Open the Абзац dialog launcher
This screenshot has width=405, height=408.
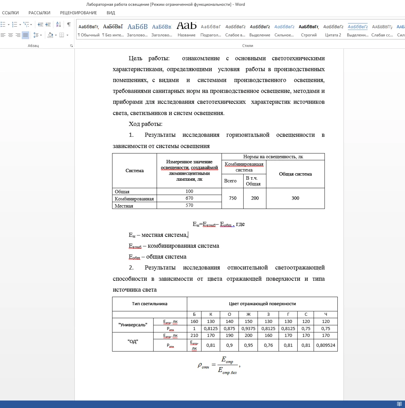pos(71,46)
